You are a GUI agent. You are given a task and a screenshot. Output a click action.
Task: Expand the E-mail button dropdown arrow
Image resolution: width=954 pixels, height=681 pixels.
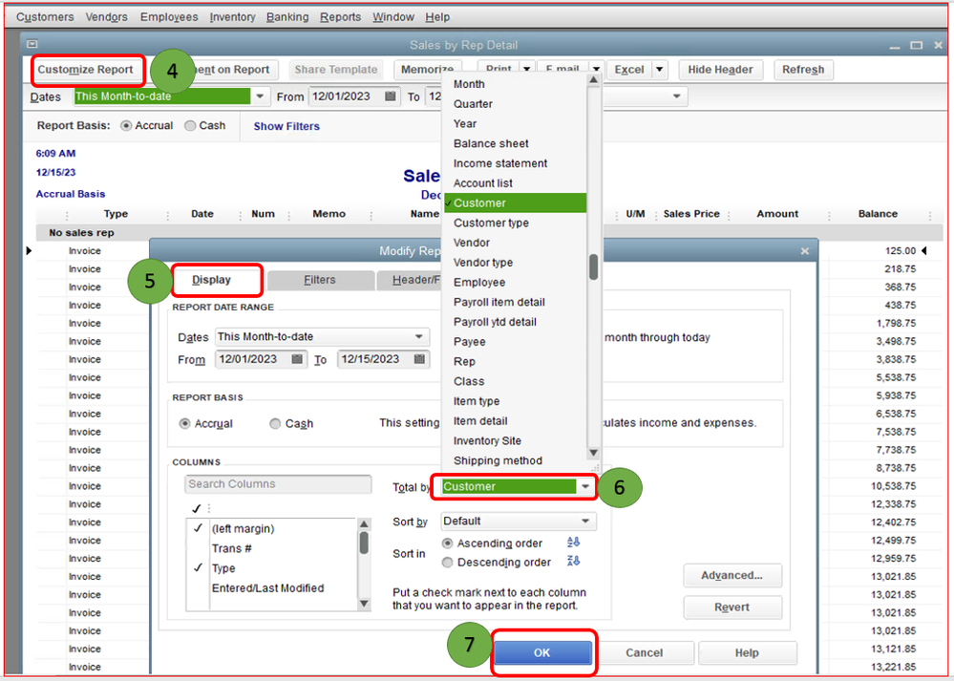click(596, 68)
